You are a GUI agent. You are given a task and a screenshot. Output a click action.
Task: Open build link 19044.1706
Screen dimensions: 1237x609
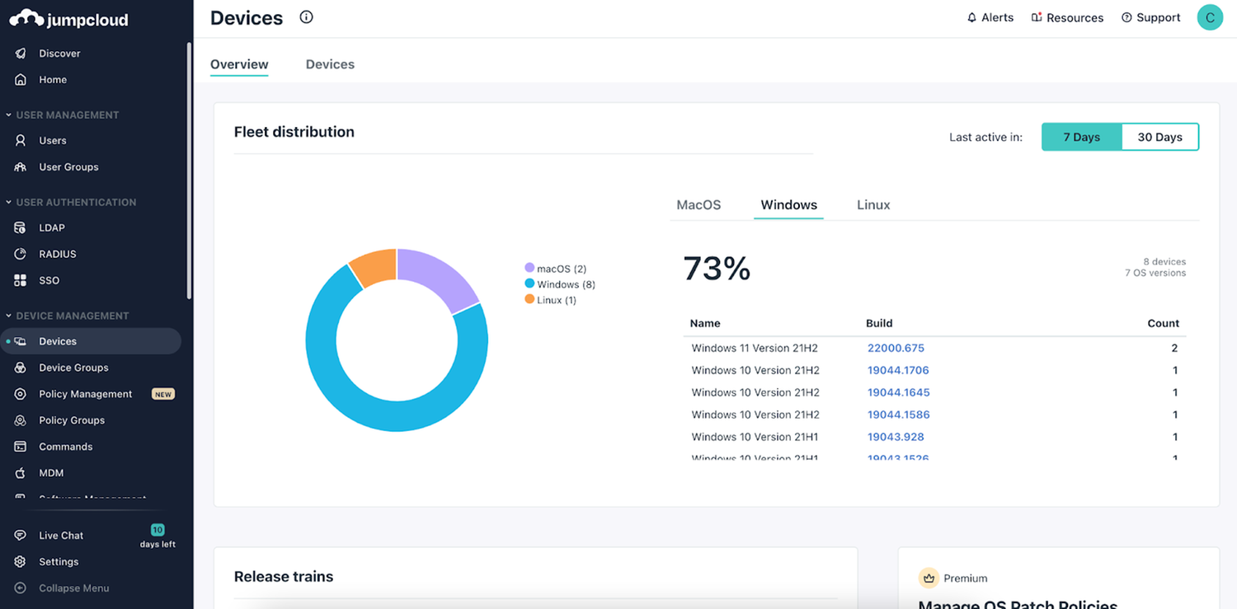tap(898, 371)
